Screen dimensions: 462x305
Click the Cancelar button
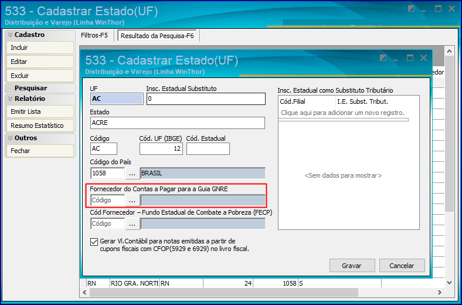click(402, 266)
